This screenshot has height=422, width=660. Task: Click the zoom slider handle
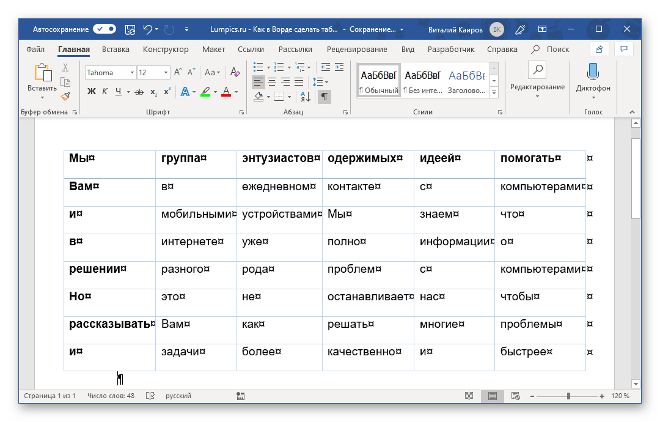[568, 396]
